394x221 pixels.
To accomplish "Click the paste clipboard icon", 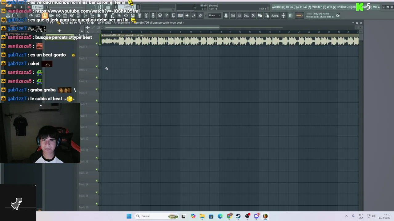I will pyautogui.click(x=267, y=15).
